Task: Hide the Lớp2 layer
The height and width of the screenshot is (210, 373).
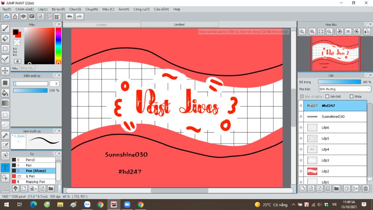Action: [301, 171]
